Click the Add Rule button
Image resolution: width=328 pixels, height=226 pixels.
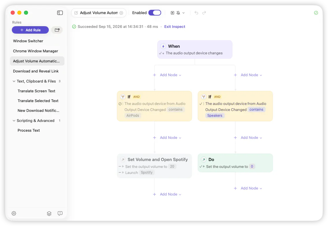tap(30, 30)
